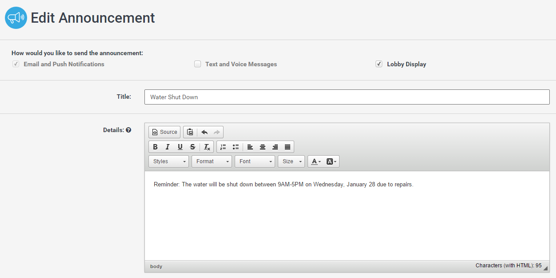Apply strikethrough formatting
The width and height of the screenshot is (556, 278).
click(x=192, y=147)
